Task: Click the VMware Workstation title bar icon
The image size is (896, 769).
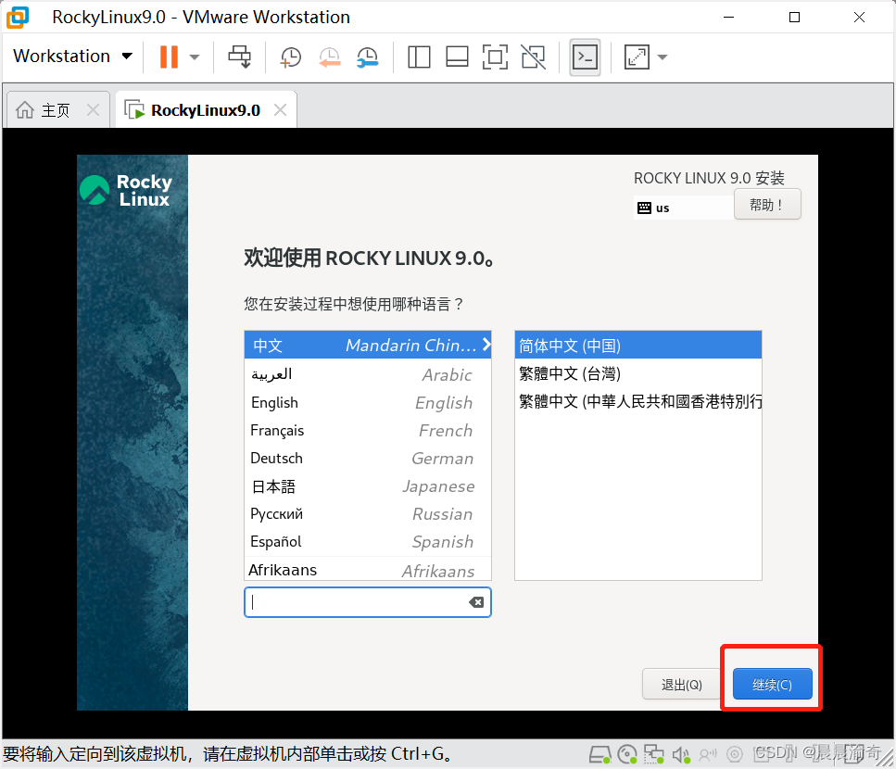Action: click(x=18, y=18)
